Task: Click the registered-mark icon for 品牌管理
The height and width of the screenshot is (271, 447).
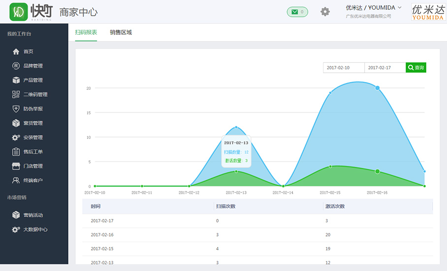Action: coord(16,66)
